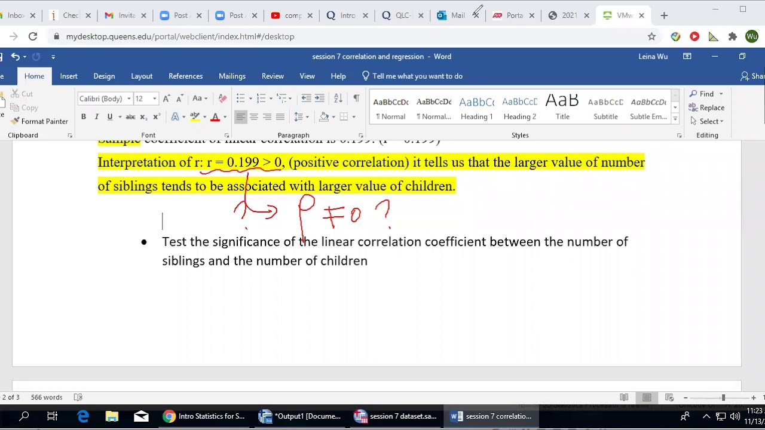This screenshot has height=430, width=765.
Task: Toggle Bold formatting in Font group
Action: [x=84, y=116]
